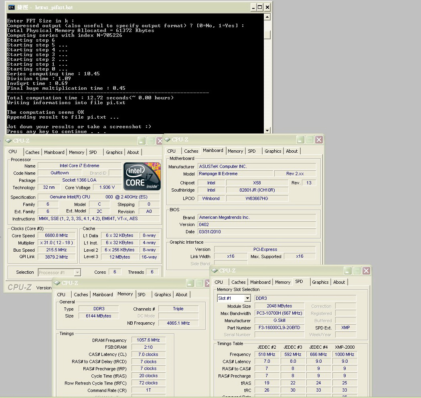
Task: Maximize the command prompt window
Action: click(260, 7)
